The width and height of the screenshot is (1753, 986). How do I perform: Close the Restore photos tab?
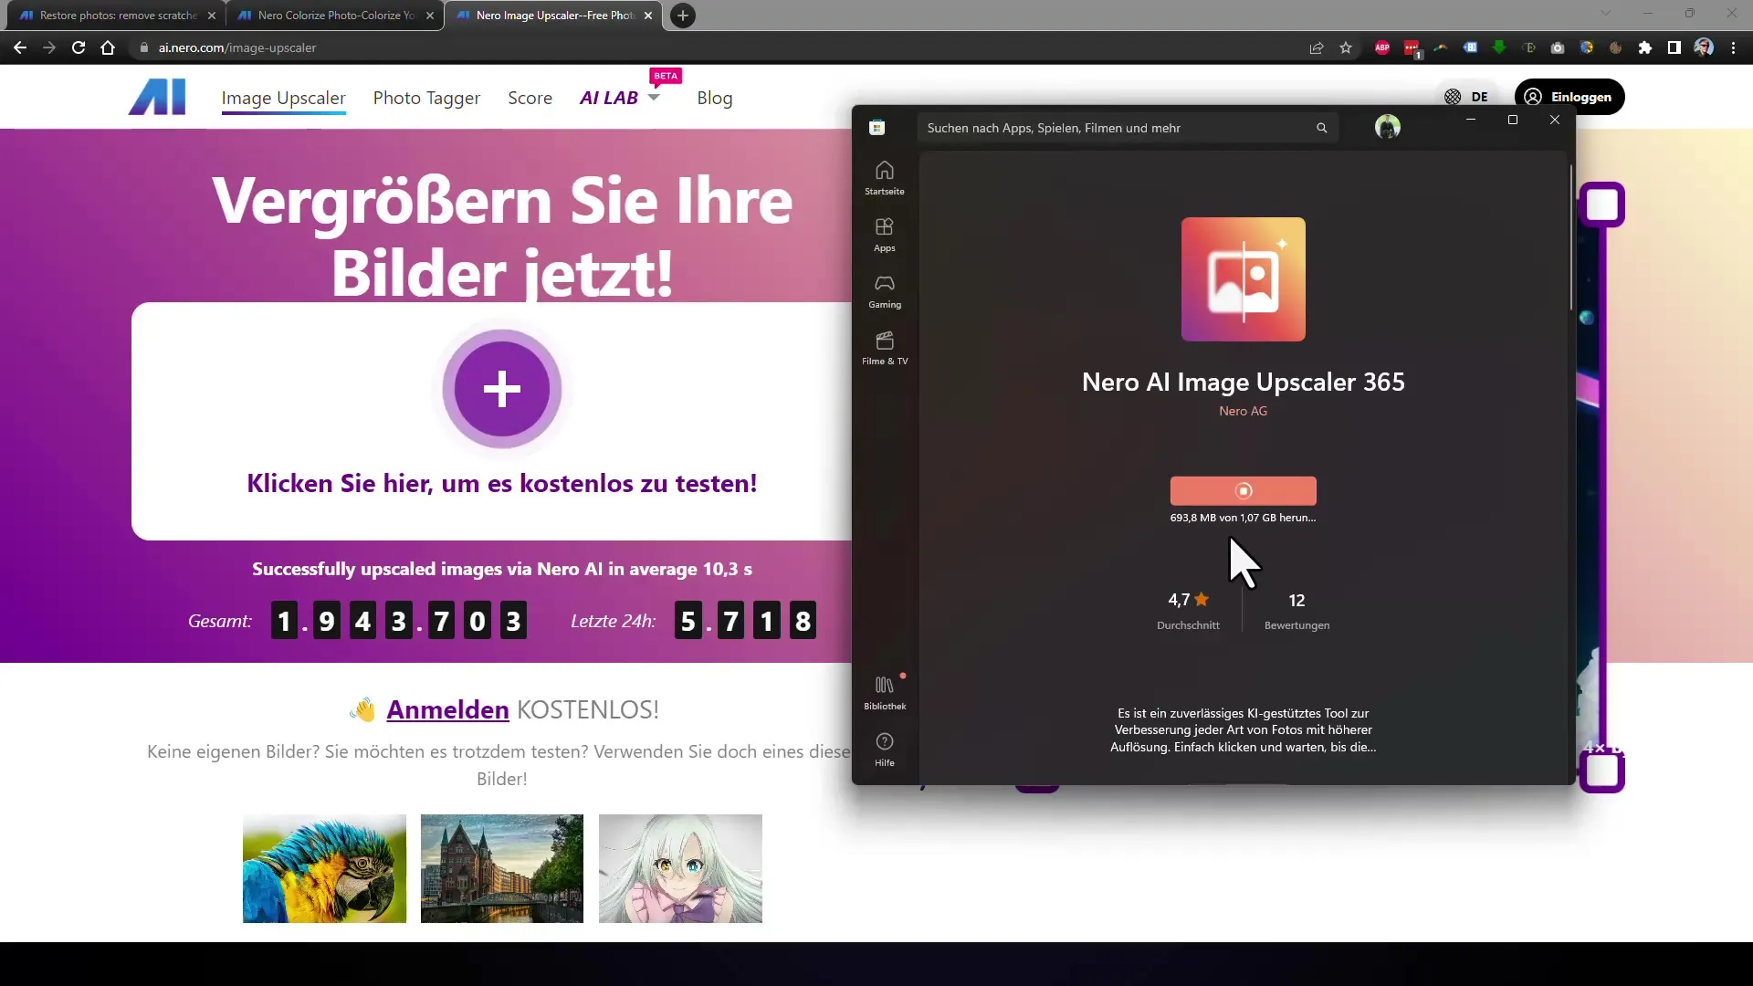[x=212, y=16]
